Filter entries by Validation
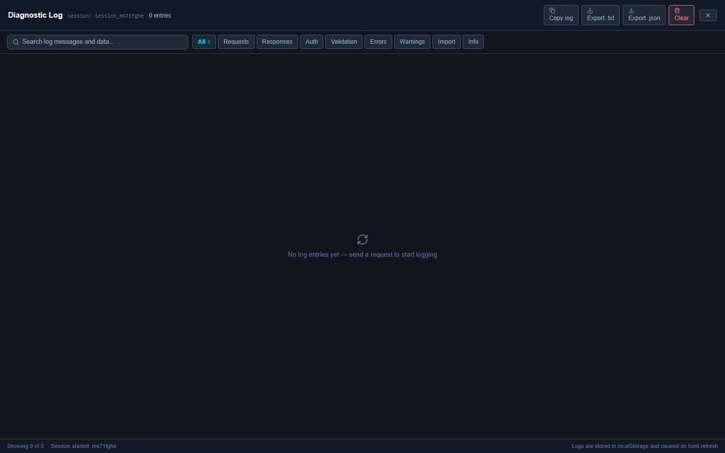The width and height of the screenshot is (725, 453). (x=344, y=42)
